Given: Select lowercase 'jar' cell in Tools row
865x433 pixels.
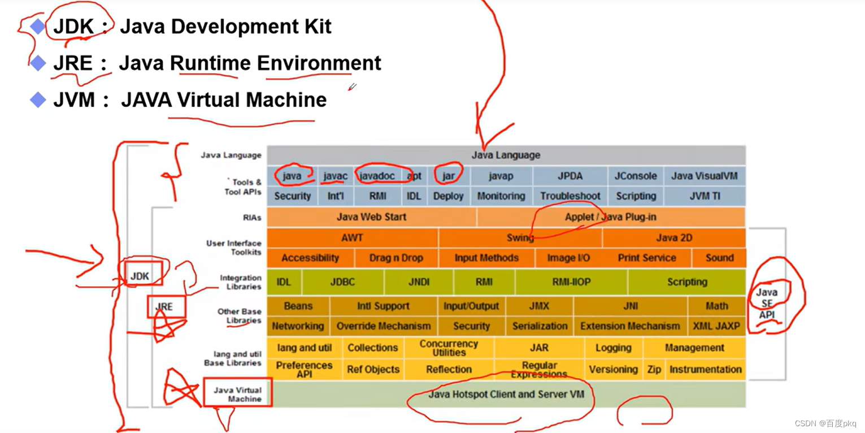Looking at the screenshot, I should pyautogui.click(x=449, y=176).
